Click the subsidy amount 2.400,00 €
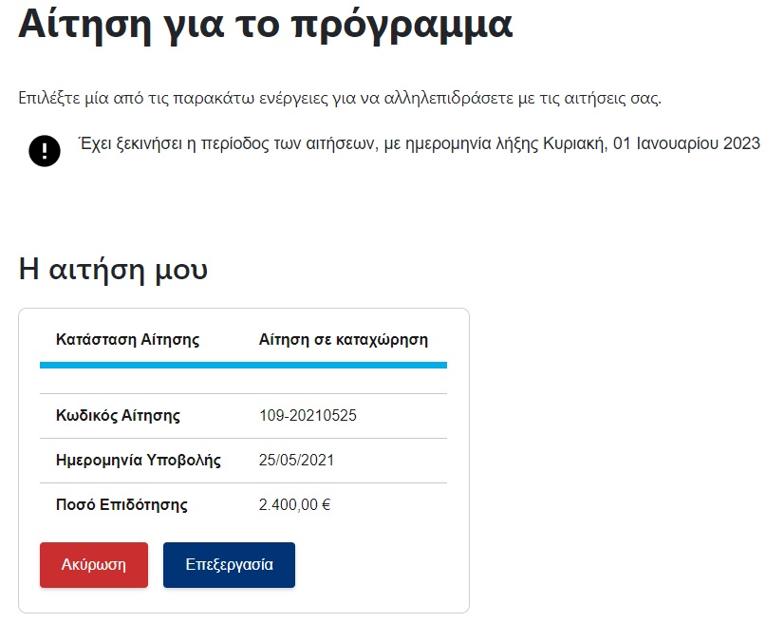Viewport: 766px width, 623px height. point(294,505)
